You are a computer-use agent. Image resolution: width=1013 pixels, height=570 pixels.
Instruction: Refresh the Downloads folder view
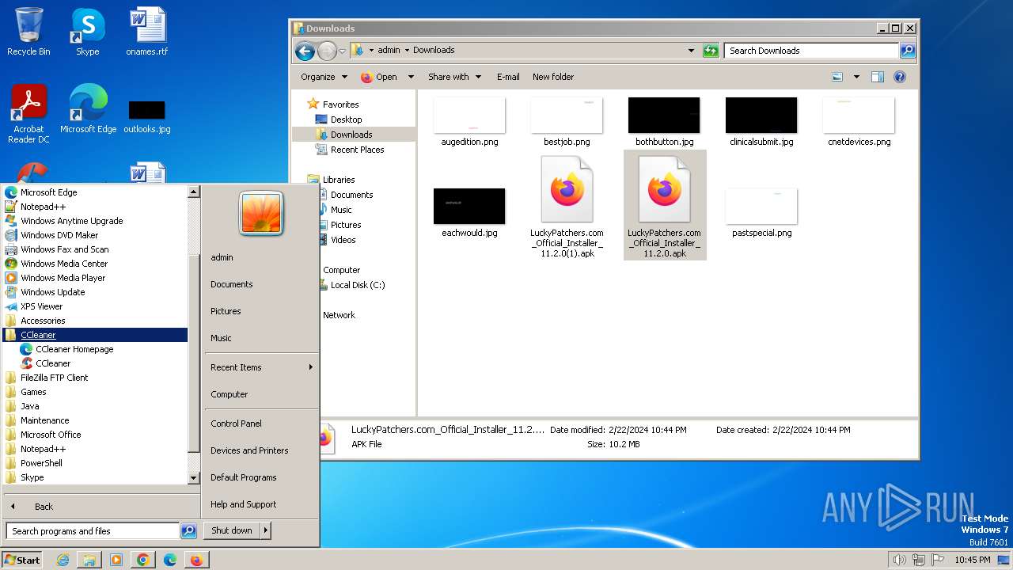(711, 51)
